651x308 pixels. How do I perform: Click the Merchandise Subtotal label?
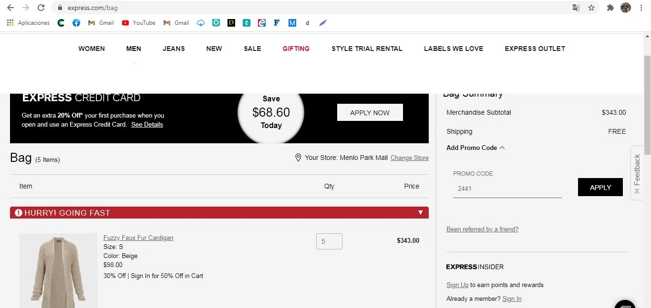pyautogui.click(x=479, y=112)
